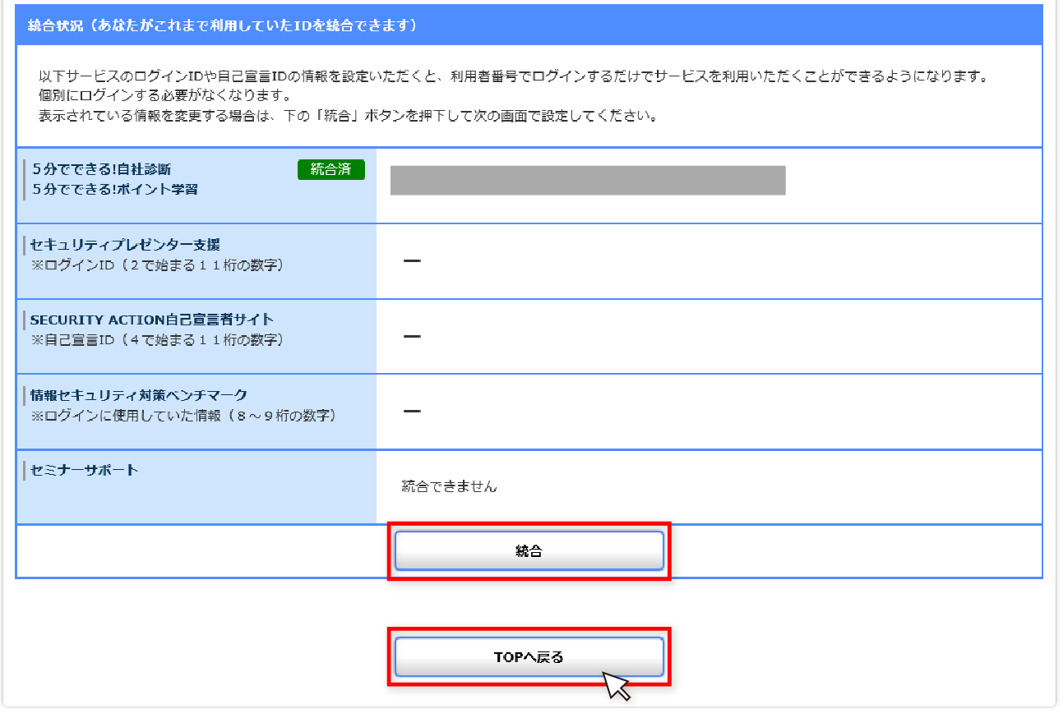This screenshot has width=1063, height=718.
Task: Click the 5分でできる!自社診断 label
Action: tap(102, 169)
